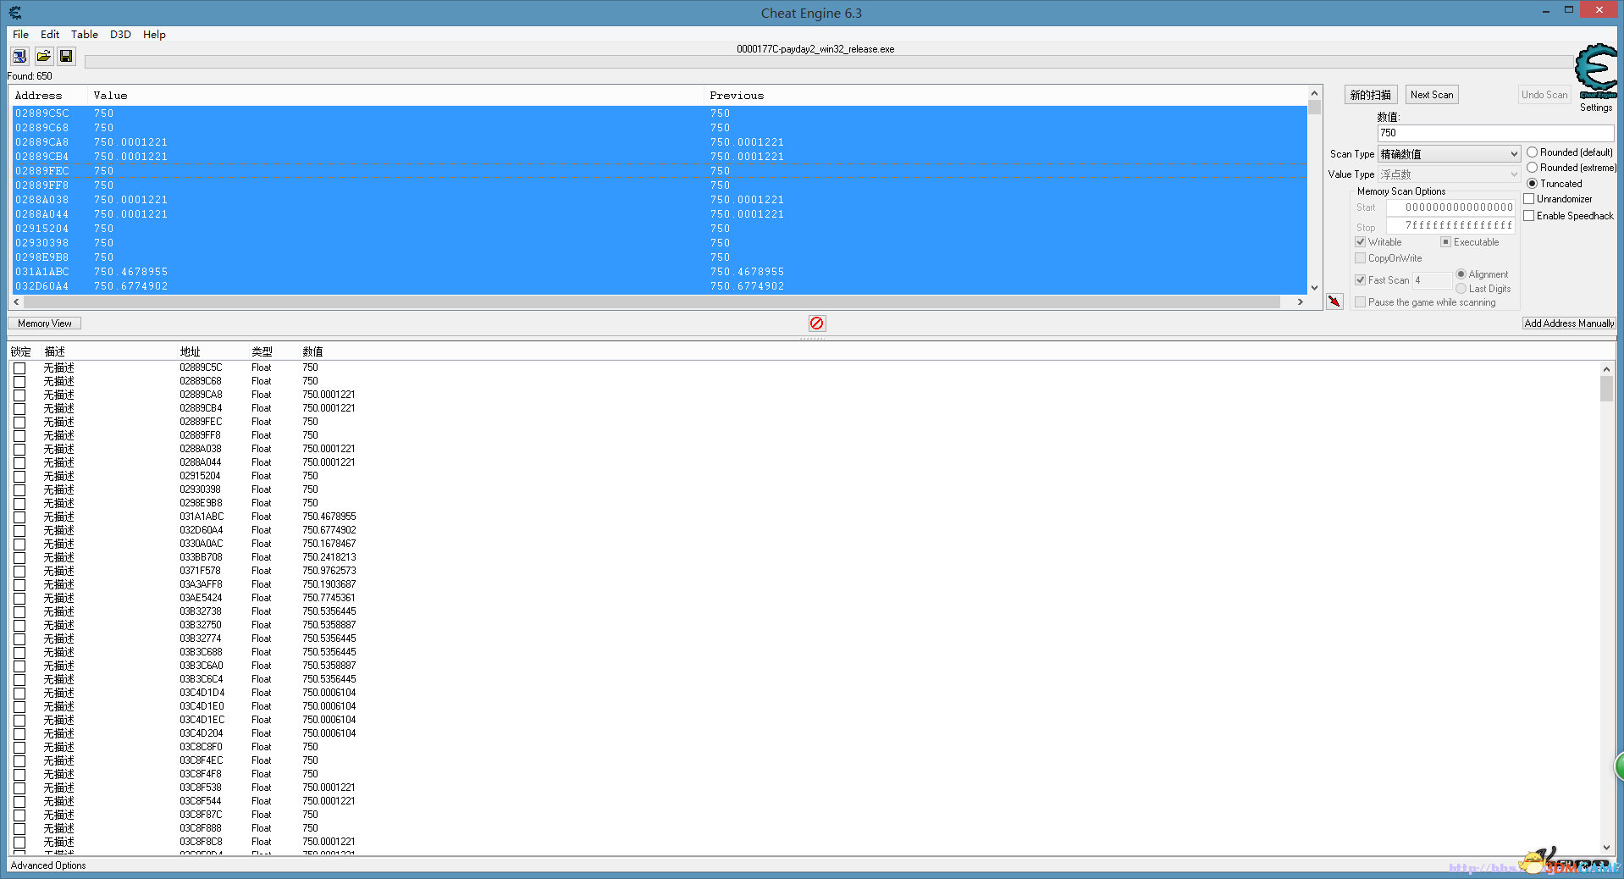Viewport: 1624px width, 879px height.
Task: Start a new scan (新的扫描)
Action: point(1371,95)
